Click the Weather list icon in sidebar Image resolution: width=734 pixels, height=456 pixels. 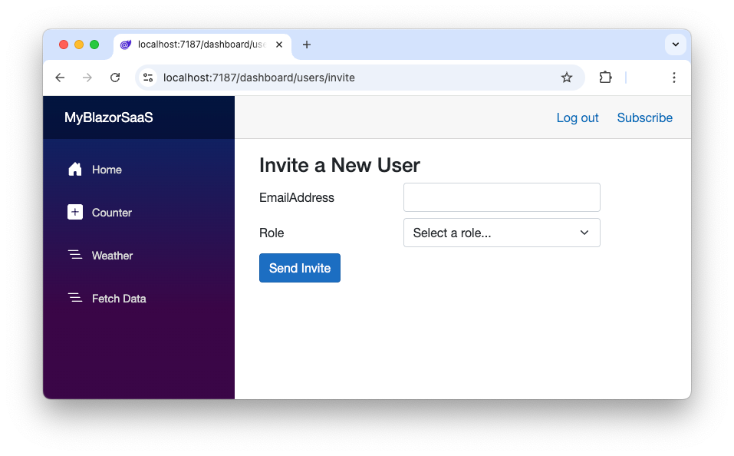click(x=75, y=255)
